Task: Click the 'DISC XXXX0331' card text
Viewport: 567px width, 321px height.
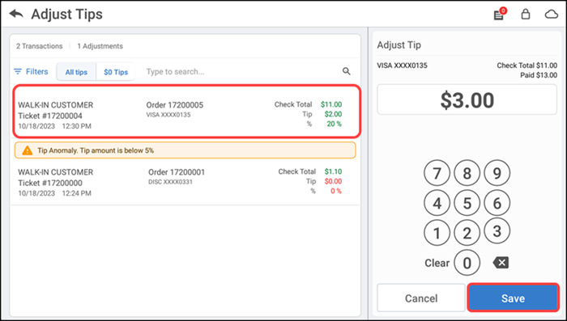Action: point(170,182)
